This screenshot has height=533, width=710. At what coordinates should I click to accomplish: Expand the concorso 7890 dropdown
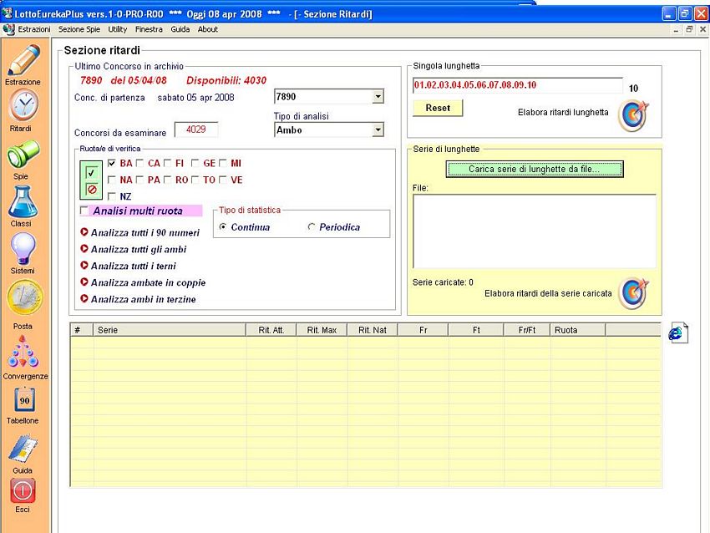[378, 97]
